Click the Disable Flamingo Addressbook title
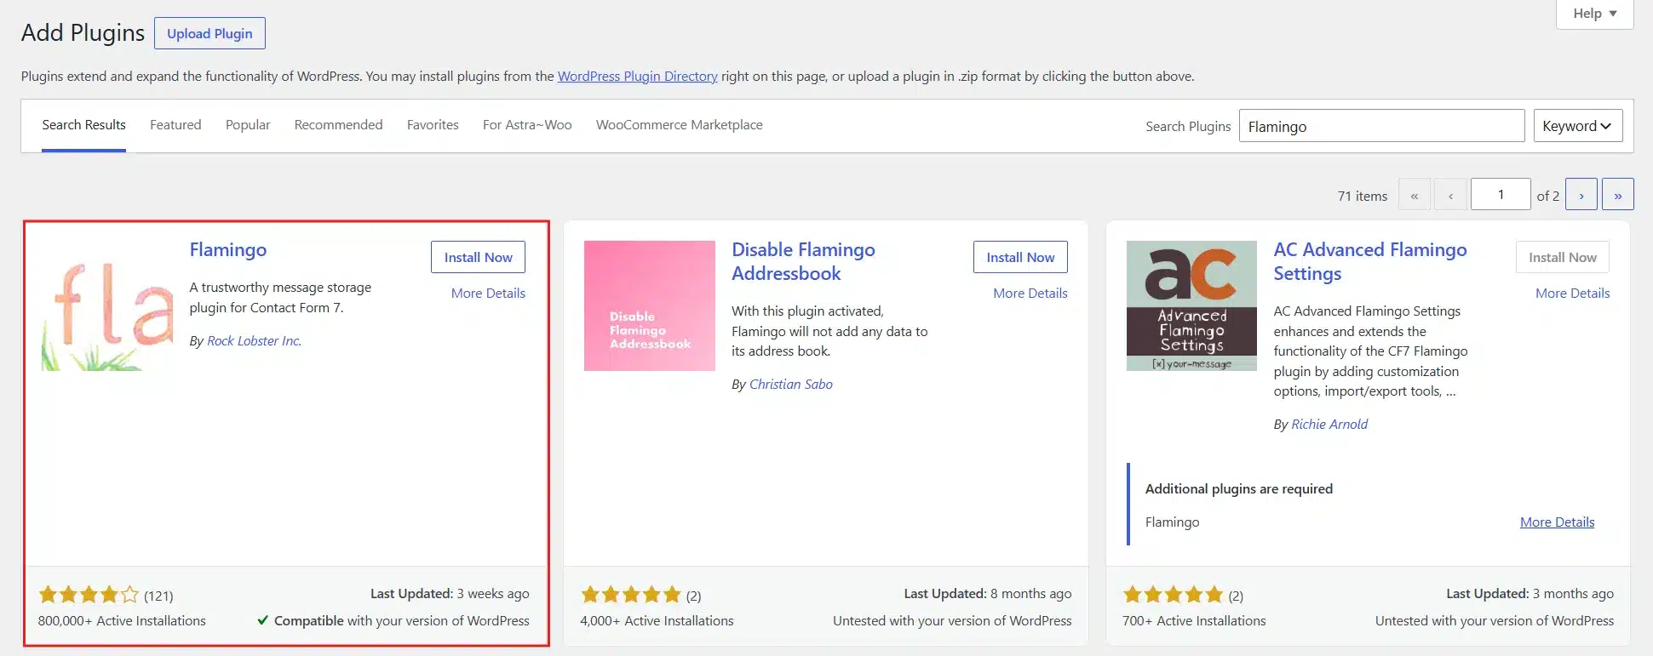 (x=803, y=261)
